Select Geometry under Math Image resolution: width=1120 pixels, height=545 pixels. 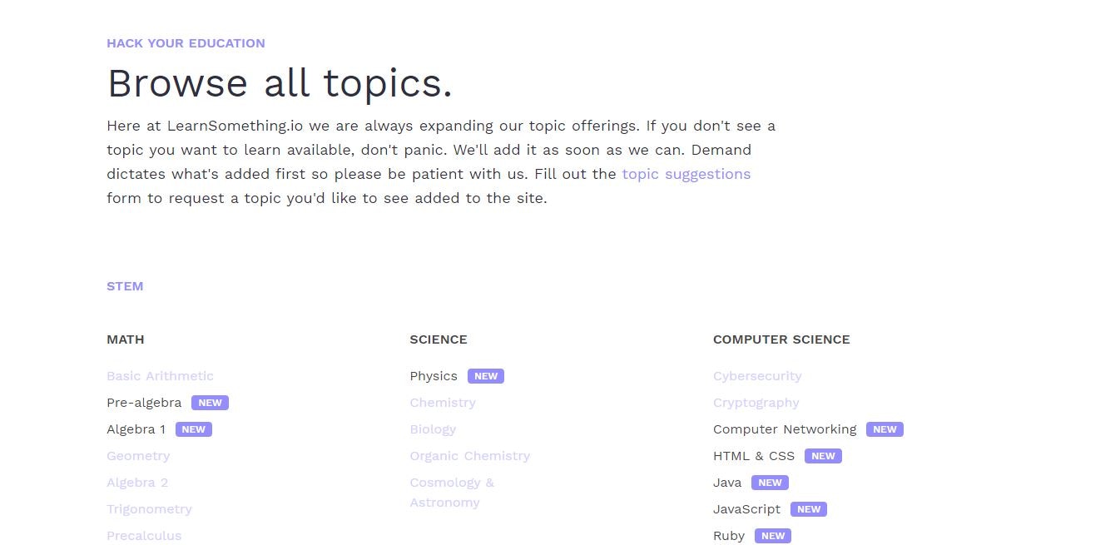pyautogui.click(x=138, y=456)
